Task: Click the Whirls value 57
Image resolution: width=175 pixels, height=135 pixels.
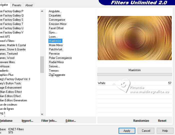Action: pos(170,83)
